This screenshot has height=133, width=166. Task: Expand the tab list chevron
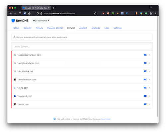coord(151,8)
